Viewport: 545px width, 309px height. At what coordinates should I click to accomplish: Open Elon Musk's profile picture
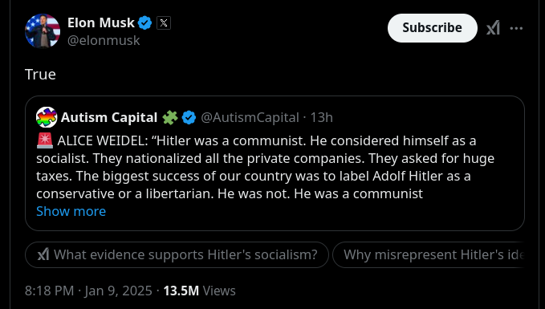43,30
